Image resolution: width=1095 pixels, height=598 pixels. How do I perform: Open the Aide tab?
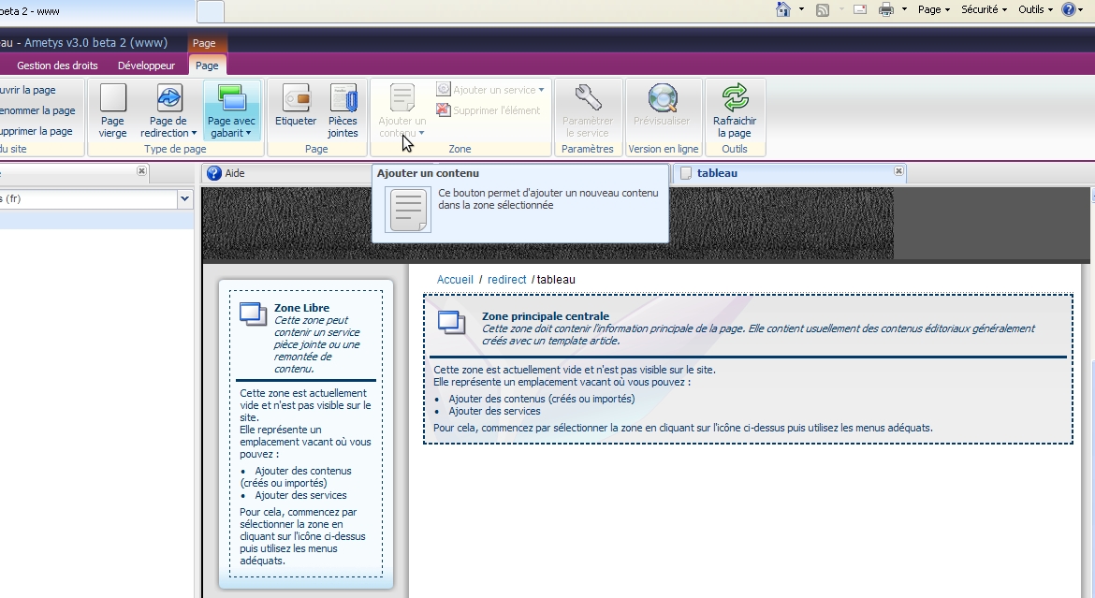point(234,173)
